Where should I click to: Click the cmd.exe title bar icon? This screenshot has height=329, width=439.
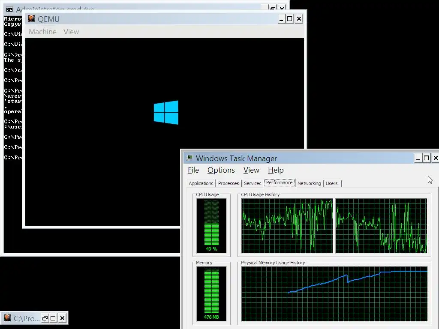(9, 9)
